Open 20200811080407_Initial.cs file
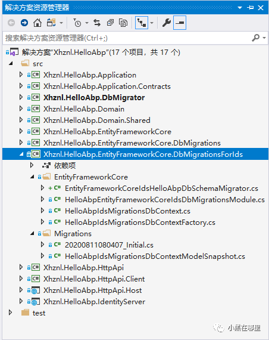The width and height of the screenshot is (269, 340). pyautogui.click(x=109, y=245)
